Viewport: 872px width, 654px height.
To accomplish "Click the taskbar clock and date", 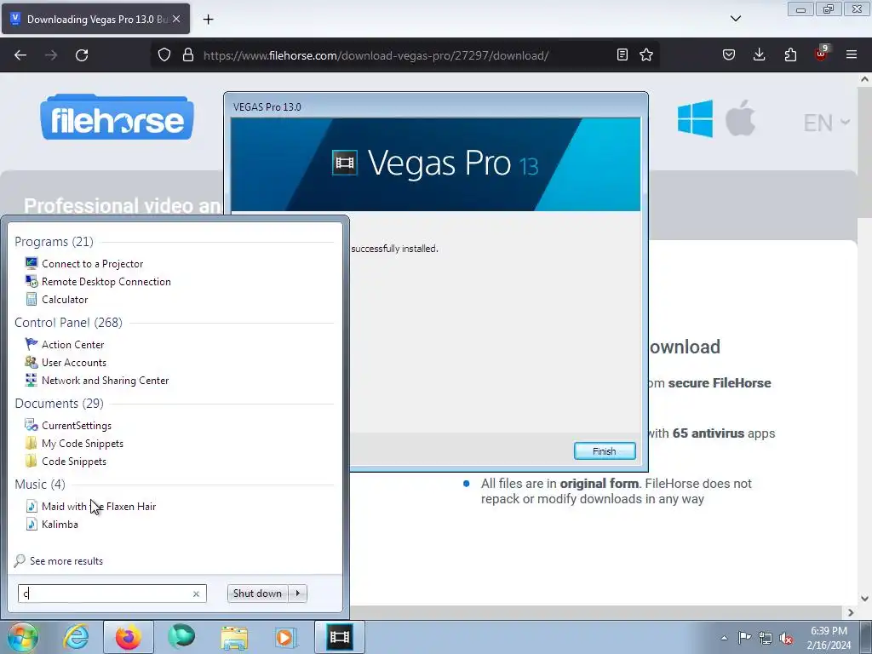I will coord(829,638).
